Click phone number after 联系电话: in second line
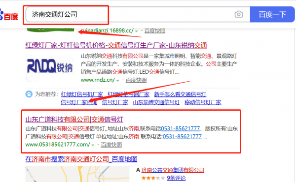Viewport: 296px width, 182px height. (182, 136)
